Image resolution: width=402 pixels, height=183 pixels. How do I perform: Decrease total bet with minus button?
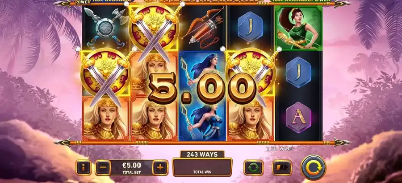[103, 167]
